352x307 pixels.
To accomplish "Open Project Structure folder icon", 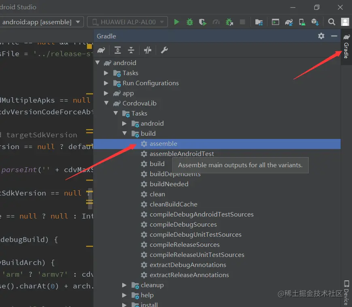I will pyautogui.click(x=259, y=22).
